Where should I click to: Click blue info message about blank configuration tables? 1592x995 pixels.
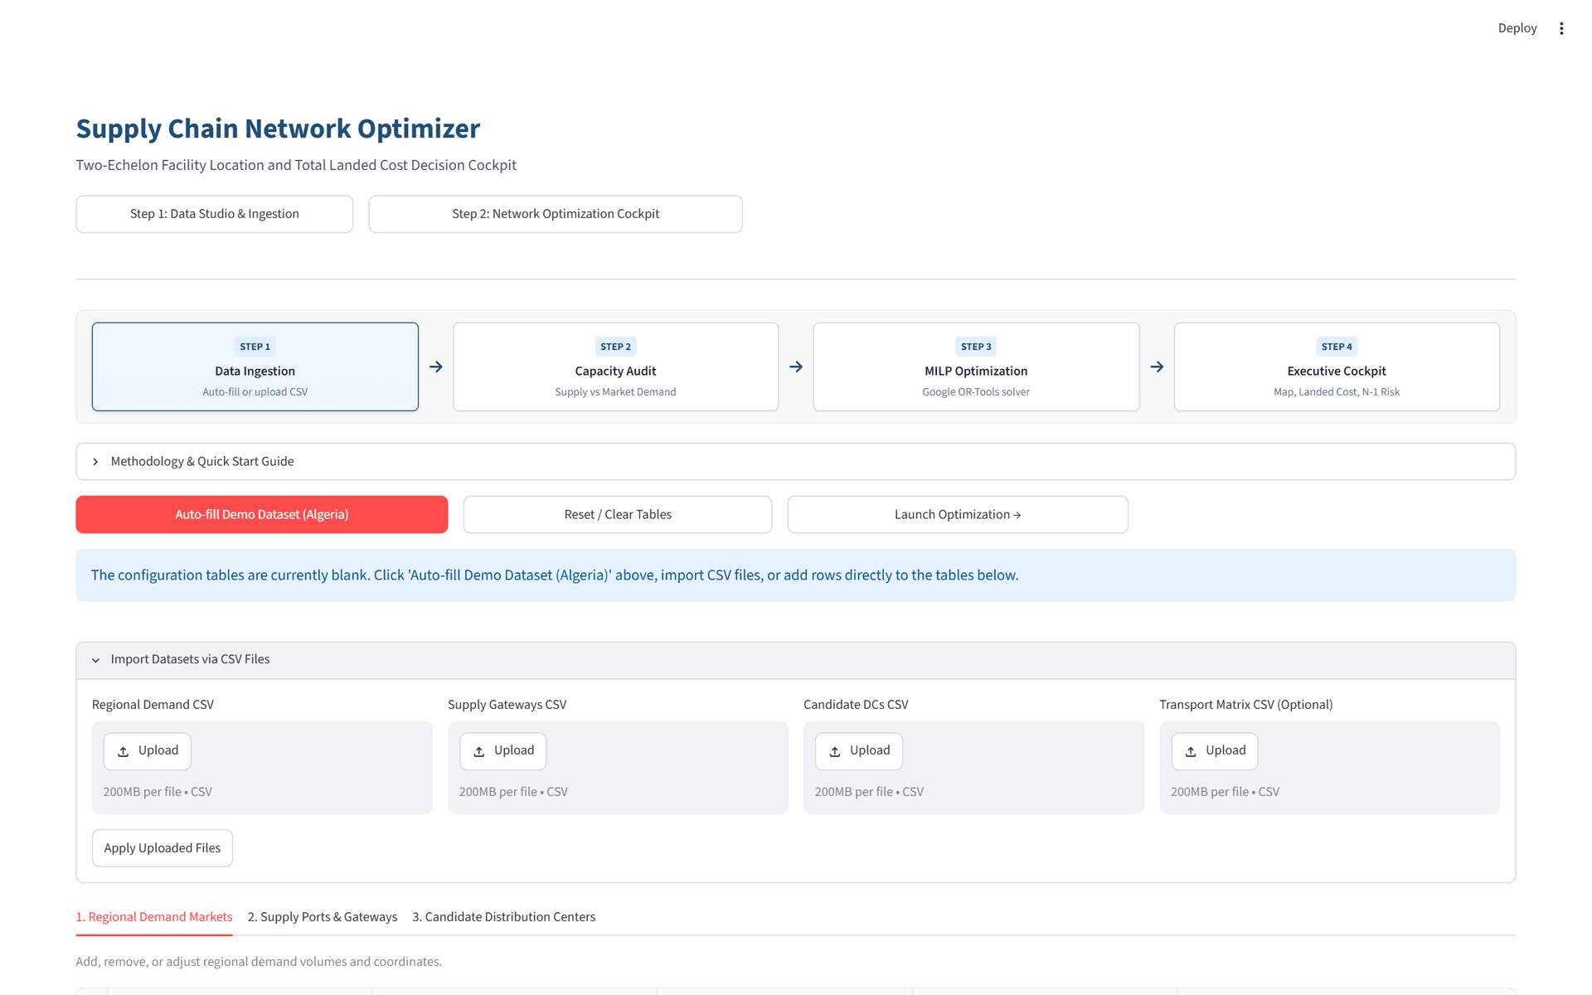(796, 575)
